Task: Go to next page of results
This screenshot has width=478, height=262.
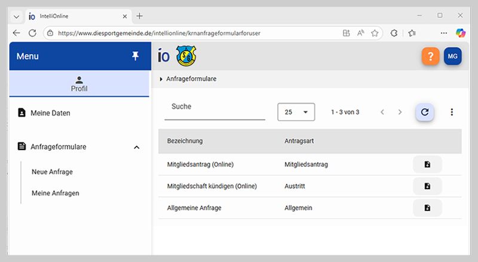Action: coord(400,112)
